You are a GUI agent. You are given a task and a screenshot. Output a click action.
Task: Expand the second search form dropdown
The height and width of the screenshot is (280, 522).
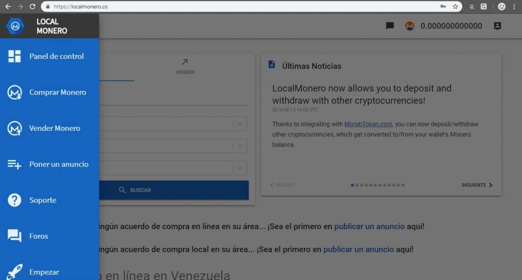pos(240,146)
